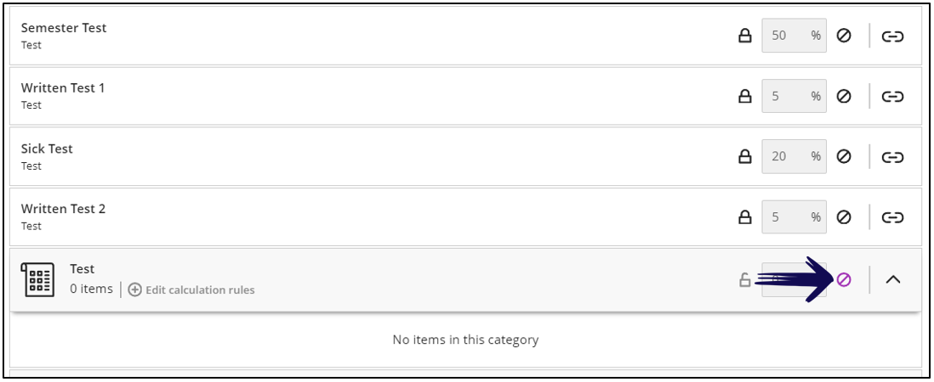Exclude Written Test 2 from the calculation
The height and width of the screenshot is (382, 934).
pyautogui.click(x=844, y=217)
